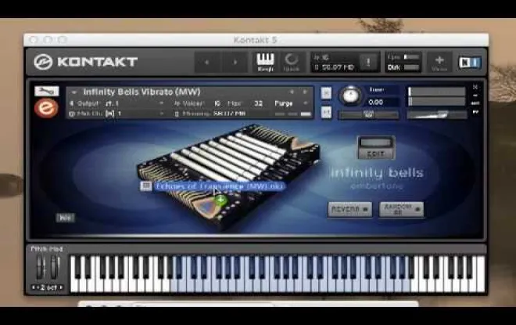Go to next item with right header arrow
Viewport: 516px width, 325px height.
pos(235,62)
